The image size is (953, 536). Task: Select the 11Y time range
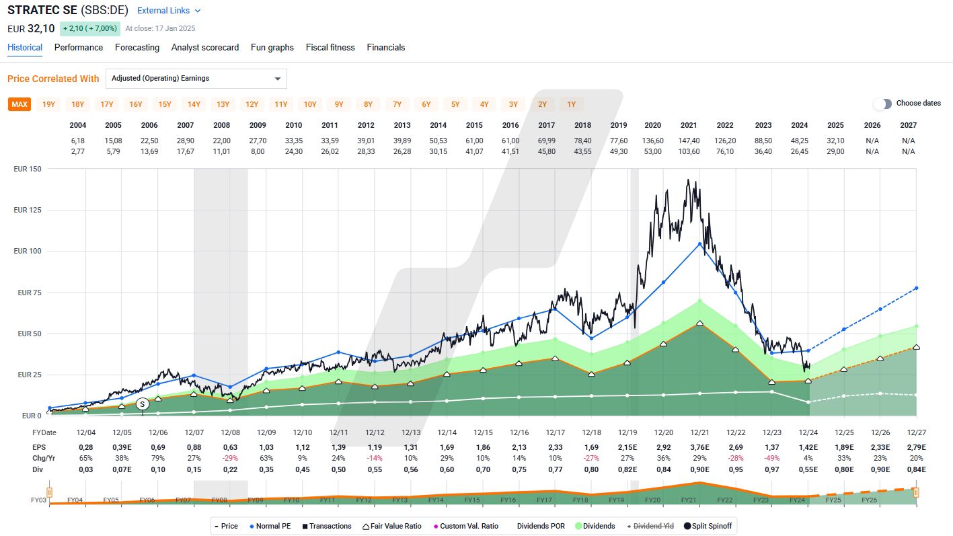click(281, 104)
